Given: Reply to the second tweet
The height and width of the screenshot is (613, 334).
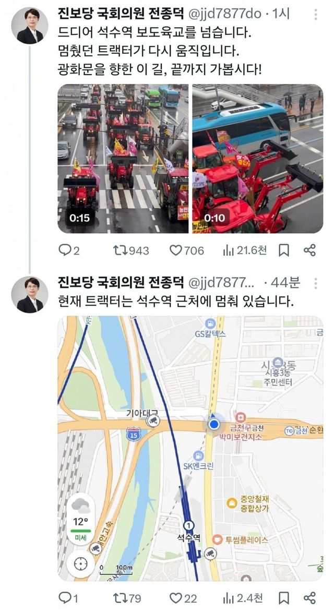Looking at the screenshot, I should click(68, 598).
